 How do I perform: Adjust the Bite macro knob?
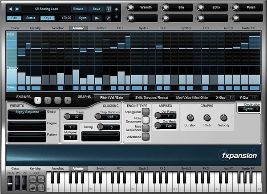pyautogui.click(x=166, y=7)
